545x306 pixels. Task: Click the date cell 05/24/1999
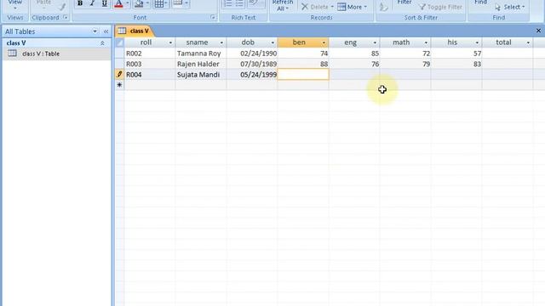pyautogui.click(x=252, y=74)
